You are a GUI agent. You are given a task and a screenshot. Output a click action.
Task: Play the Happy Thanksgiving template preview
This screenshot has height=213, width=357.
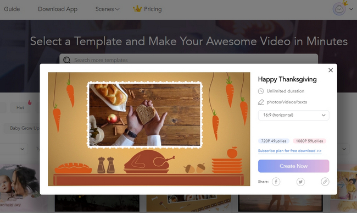tap(149, 129)
